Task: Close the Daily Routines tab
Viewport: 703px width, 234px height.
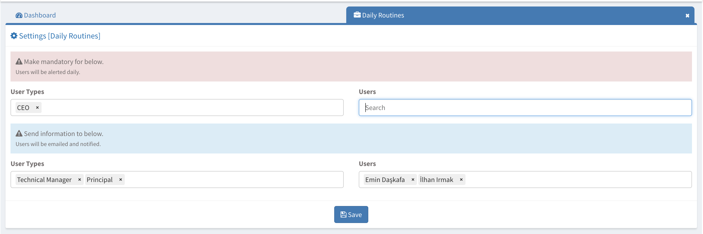Action: [x=687, y=16]
